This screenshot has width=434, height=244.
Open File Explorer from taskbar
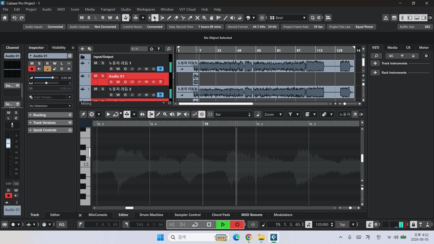point(261,237)
